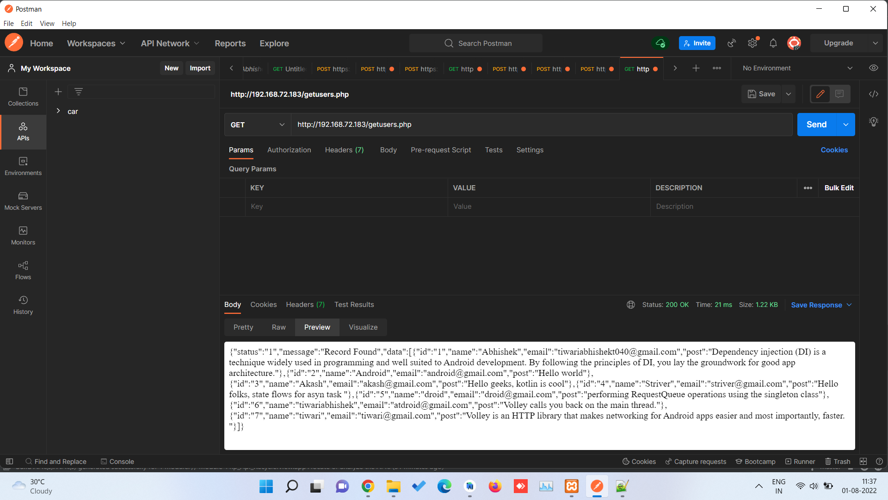
Task: Open settings gear icon in header
Action: (x=752, y=43)
